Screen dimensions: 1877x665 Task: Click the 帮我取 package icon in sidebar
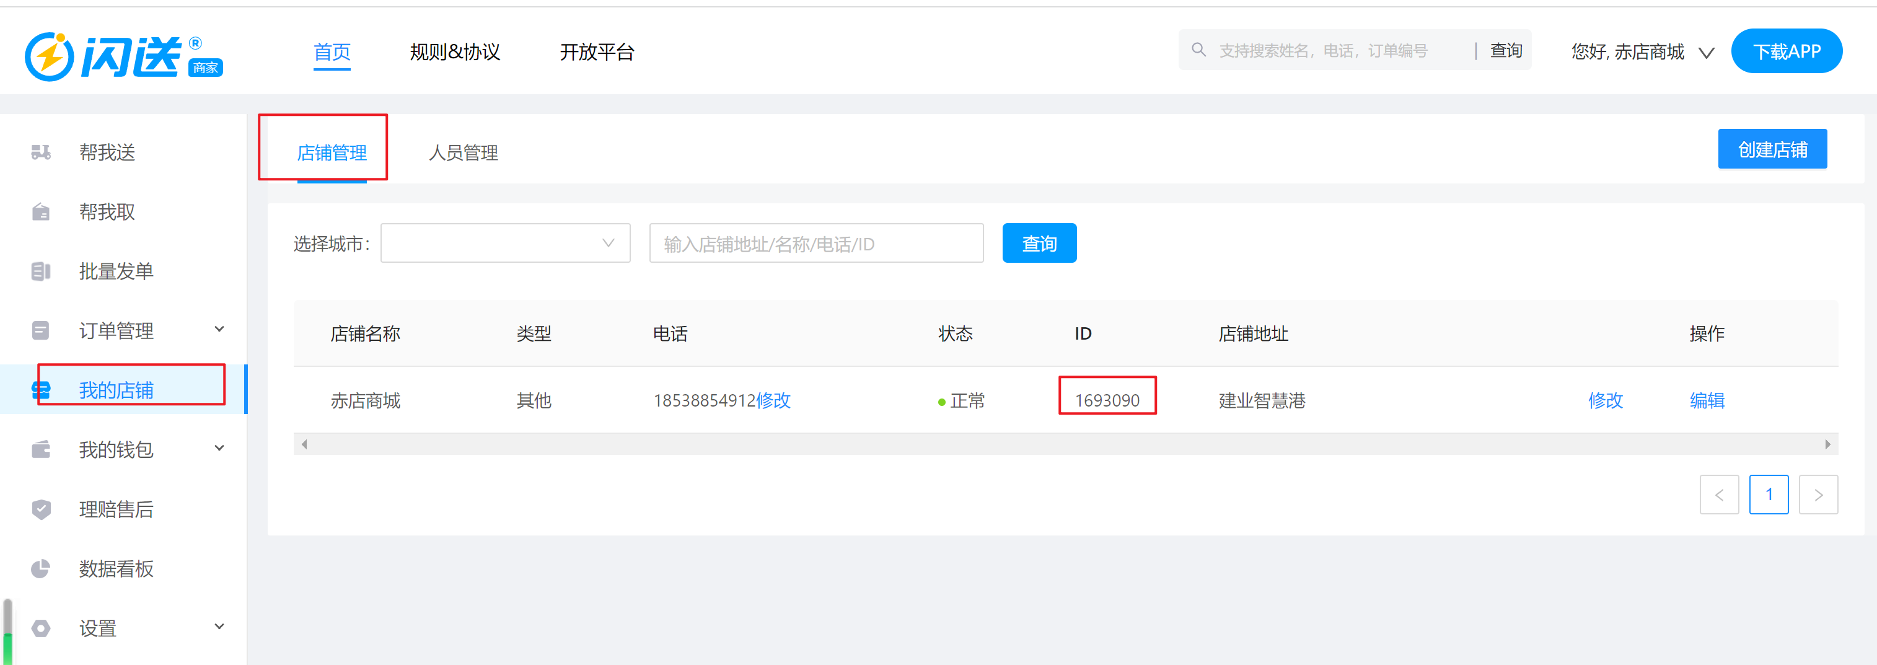tap(41, 212)
